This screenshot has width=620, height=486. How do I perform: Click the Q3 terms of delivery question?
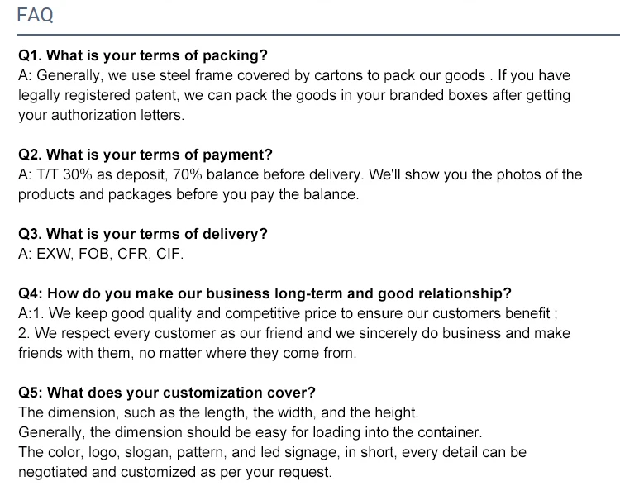click(x=143, y=234)
